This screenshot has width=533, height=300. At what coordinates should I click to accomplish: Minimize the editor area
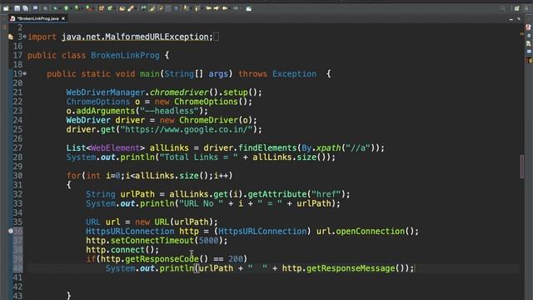point(511,19)
